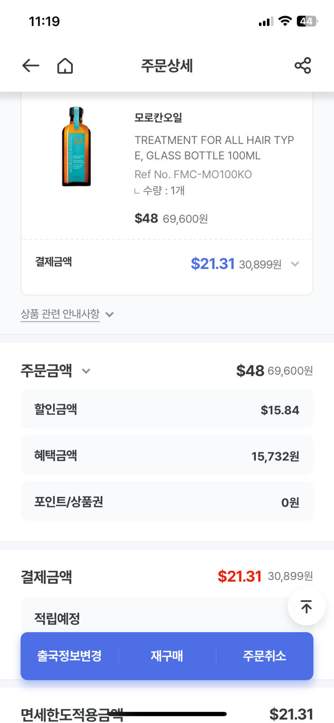The width and height of the screenshot is (334, 723).
Task: Go to home via house icon
Action: click(65, 66)
